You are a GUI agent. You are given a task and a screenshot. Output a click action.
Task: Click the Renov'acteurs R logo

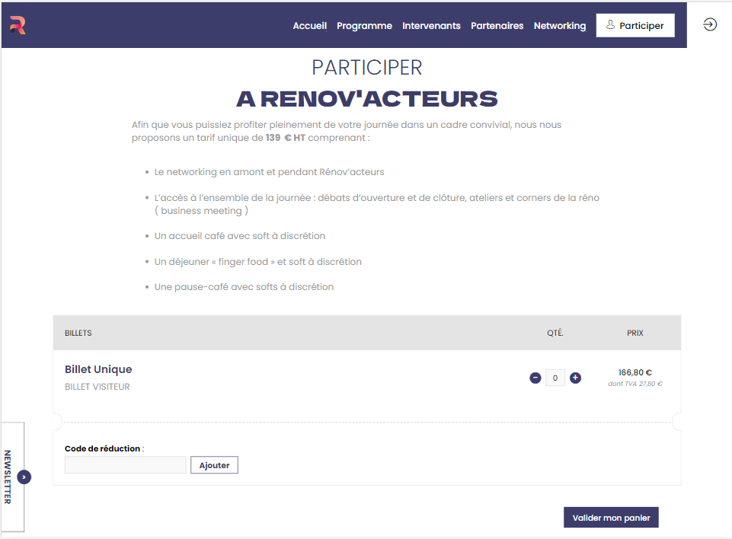[18, 25]
